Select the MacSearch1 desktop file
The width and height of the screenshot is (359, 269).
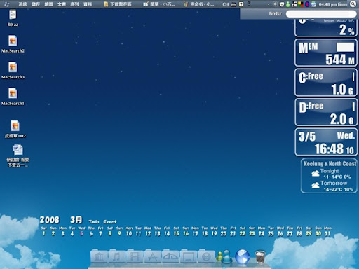coord(13,96)
